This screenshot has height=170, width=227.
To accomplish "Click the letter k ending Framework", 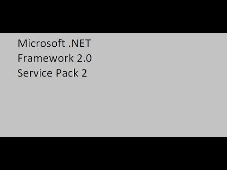I will pyautogui.click(x=71, y=58).
